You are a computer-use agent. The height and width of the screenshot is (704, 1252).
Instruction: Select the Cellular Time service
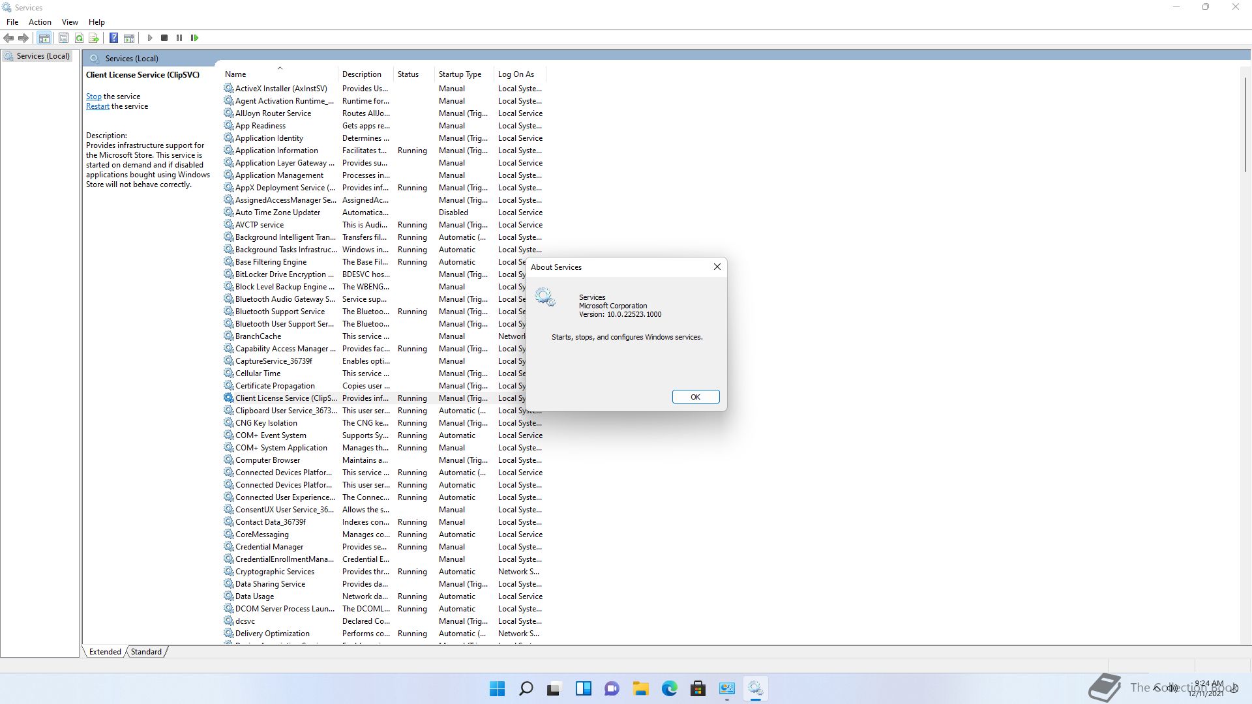[374, 374]
